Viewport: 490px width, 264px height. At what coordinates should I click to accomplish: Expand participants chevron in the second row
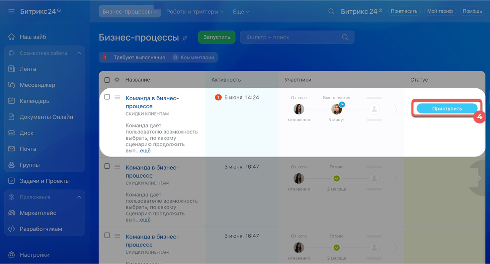pos(395,178)
